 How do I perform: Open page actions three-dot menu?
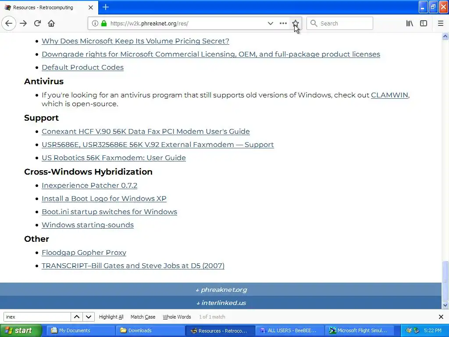283,24
